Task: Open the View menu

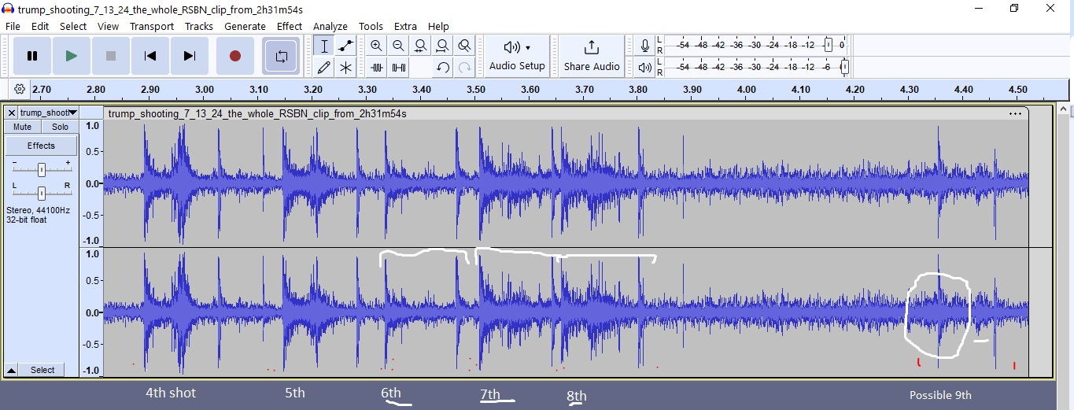Action: [109, 26]
